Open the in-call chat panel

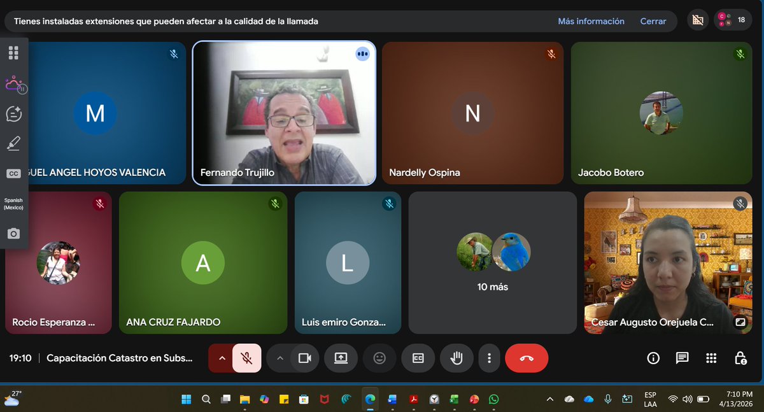pos(683,358)
